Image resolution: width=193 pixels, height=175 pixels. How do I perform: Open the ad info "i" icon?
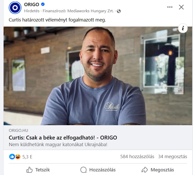pos(183,28)
